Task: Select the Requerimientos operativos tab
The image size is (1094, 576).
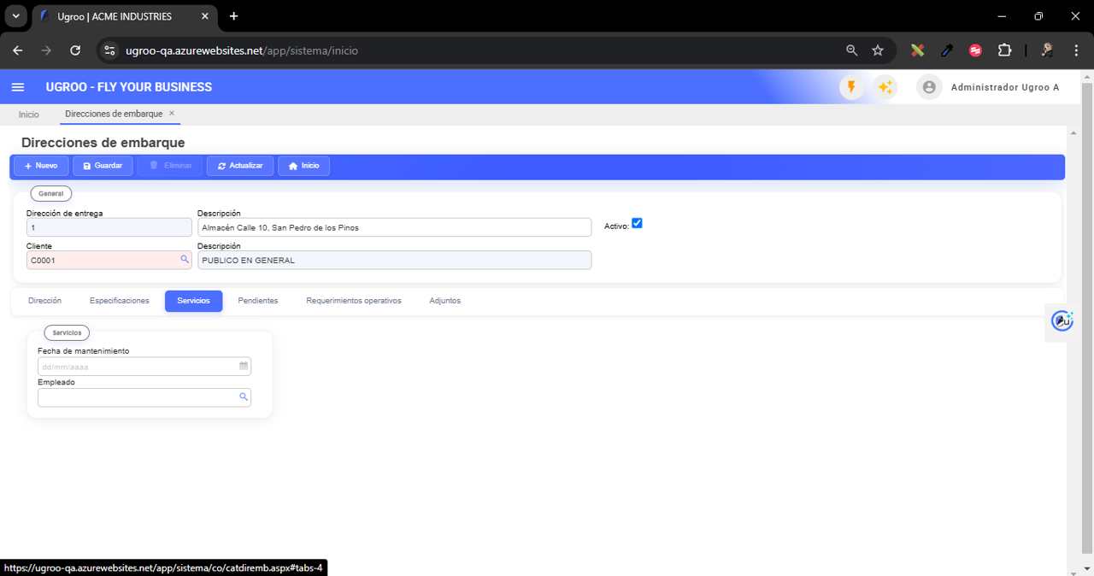Action: [x=354, y=301]
